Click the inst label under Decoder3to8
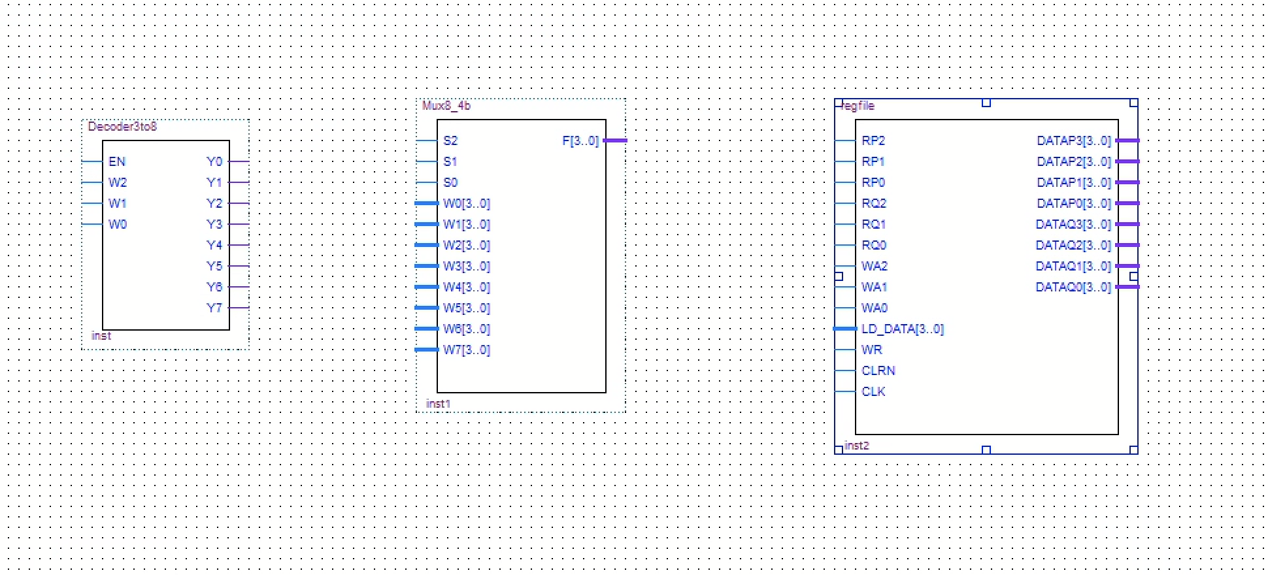 [x=101, y=336]
